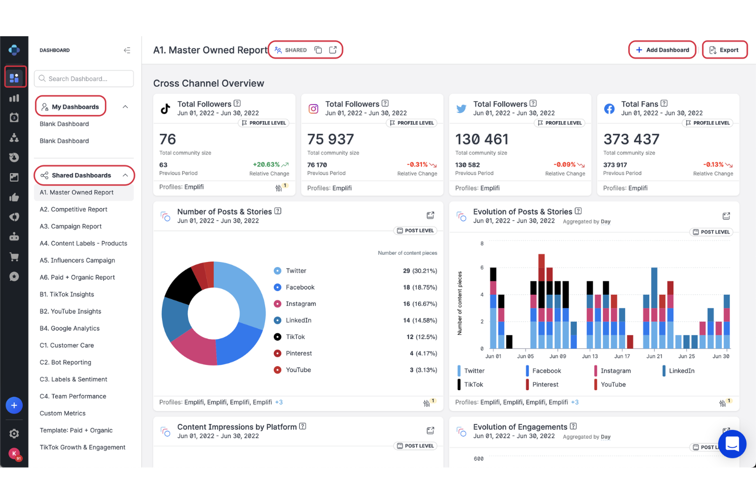Click the settings gear at the sidebar bottom
The height and width of the screenshot is (504, 756).
[x=14, y=434]
